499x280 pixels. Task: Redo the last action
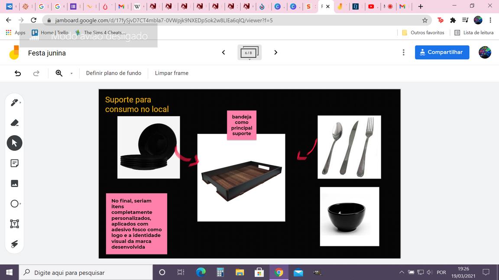pos(36,73)
